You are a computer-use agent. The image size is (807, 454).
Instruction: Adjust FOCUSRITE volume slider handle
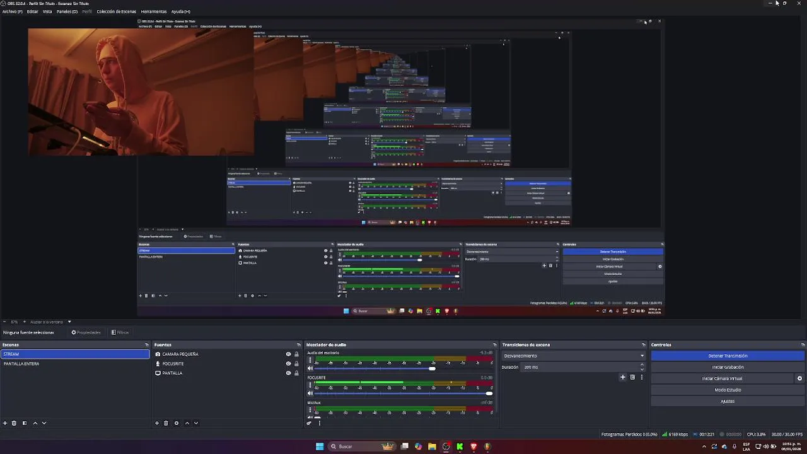coord(489,393)
